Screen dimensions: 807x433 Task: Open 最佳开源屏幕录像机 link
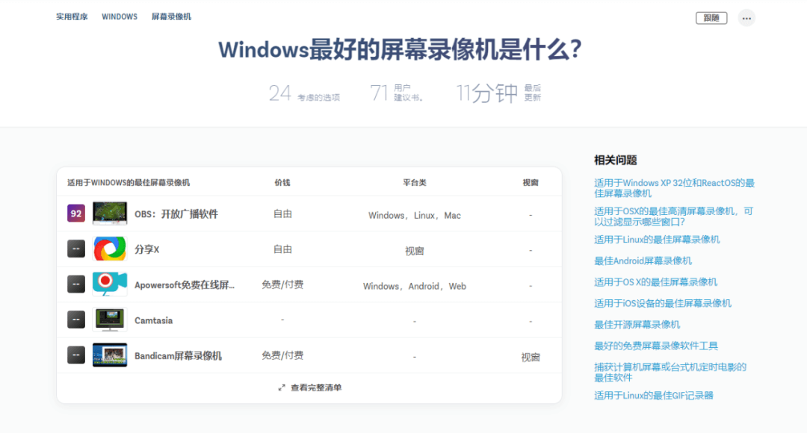pos(637,325)
